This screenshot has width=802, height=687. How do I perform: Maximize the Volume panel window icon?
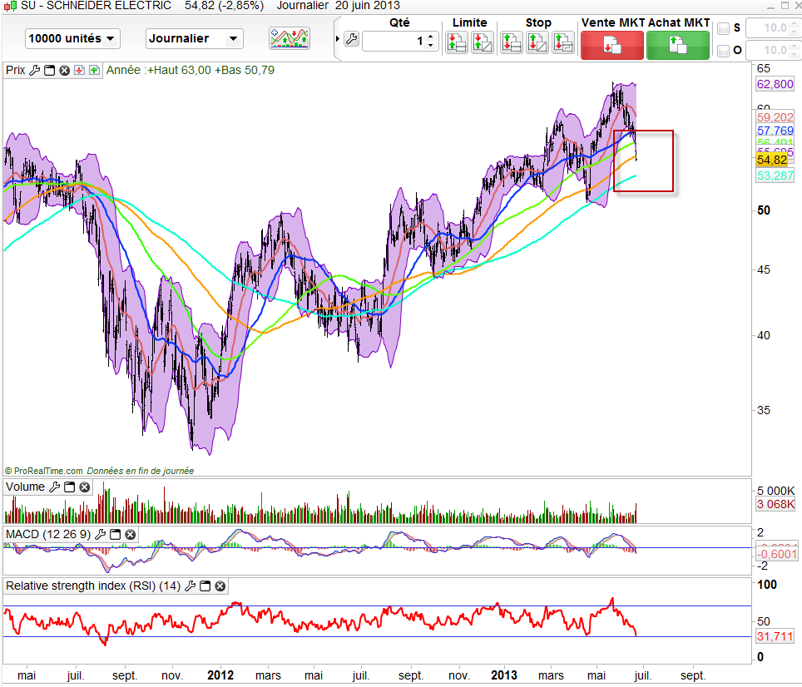69,487
